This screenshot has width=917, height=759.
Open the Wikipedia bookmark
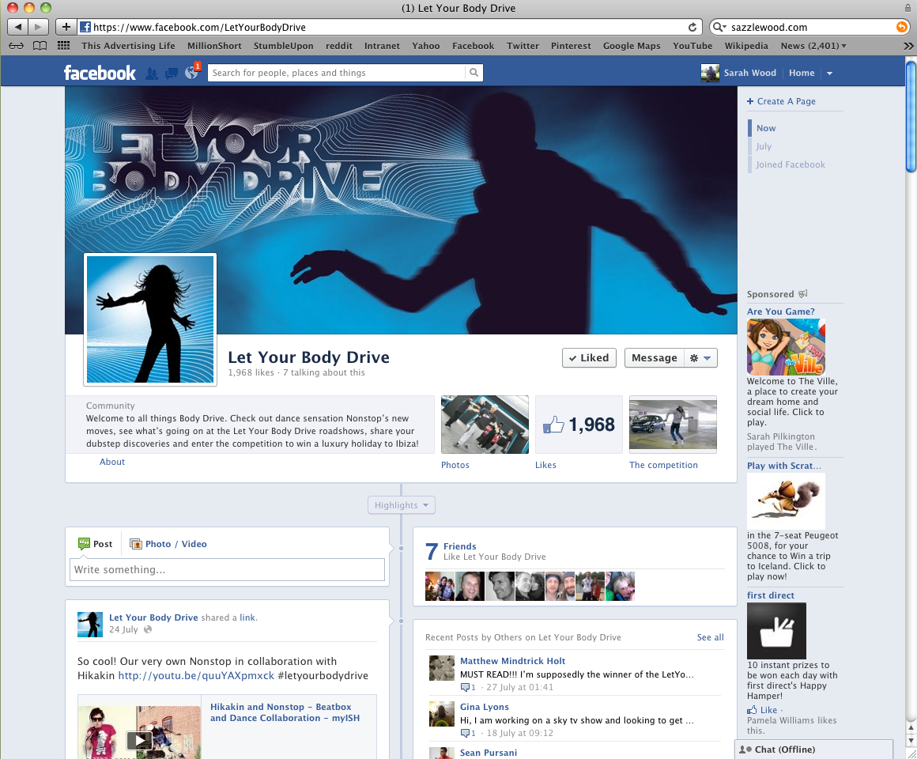point(745,46)
